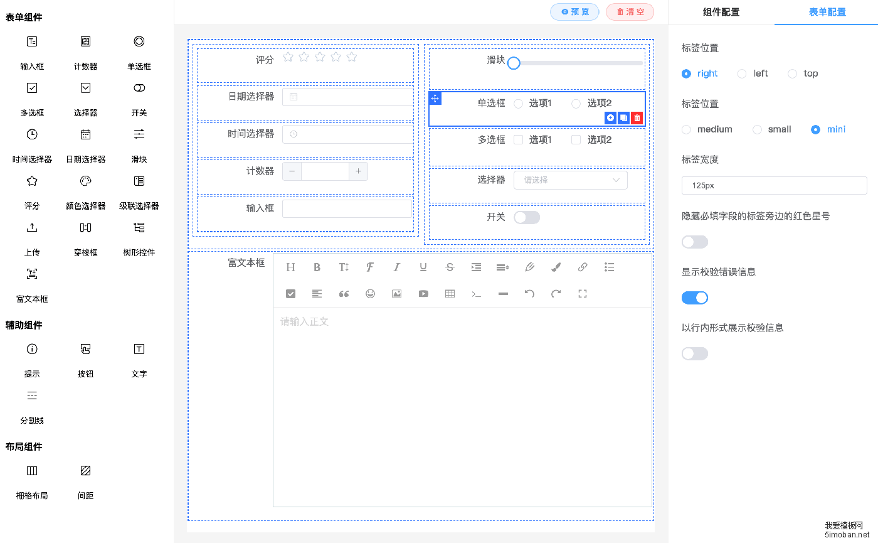Image resolution: width=878 pixels, height=543 pixels.
Task: Click the undo icon in the rich text toolbar
Action: 529,293
